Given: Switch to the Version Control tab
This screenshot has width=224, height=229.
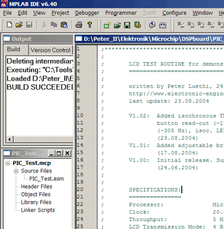Looking at the screenshot, I should pyautogui.click(x=50, y=50).
